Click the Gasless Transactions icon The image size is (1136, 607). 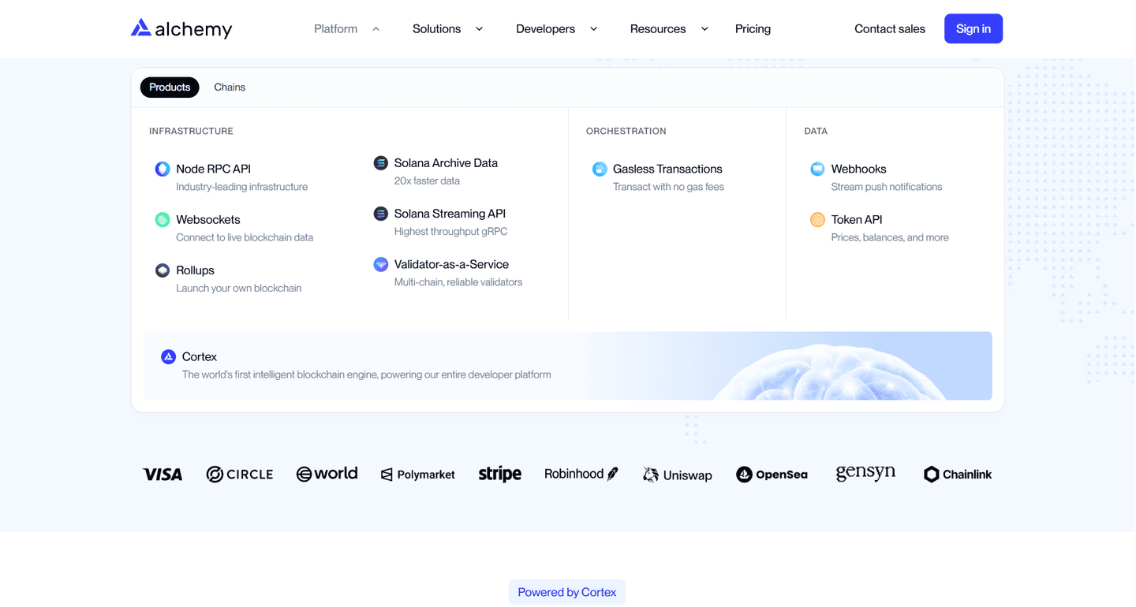[x=600, y=169]
